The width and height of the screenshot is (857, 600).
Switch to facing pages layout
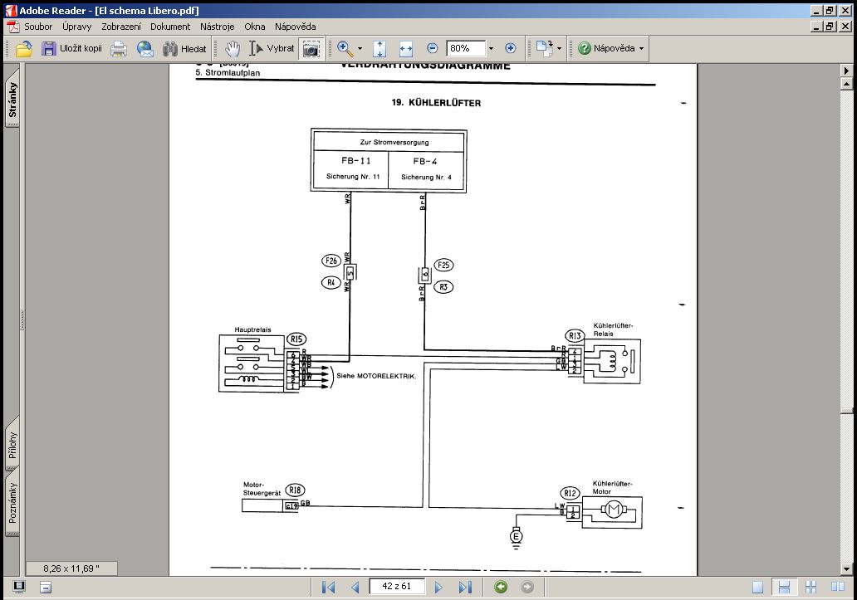(838, 588)
